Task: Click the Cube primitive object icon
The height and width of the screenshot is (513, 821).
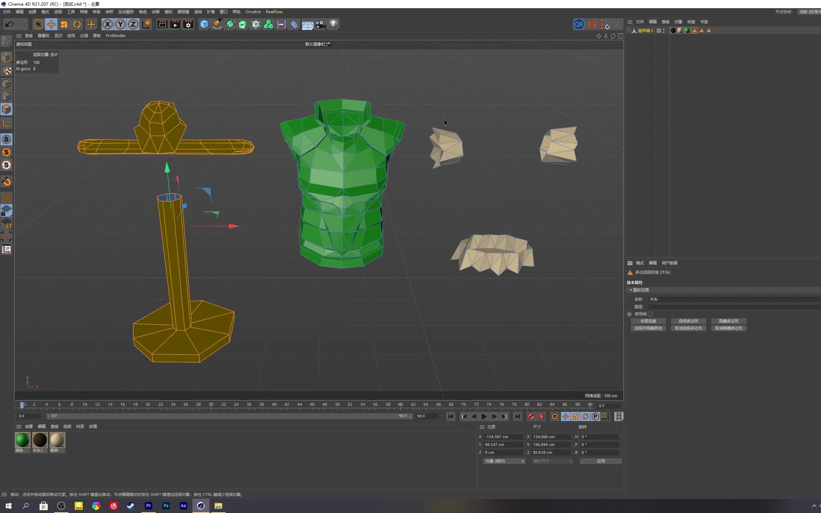Action: pos(204,24)
